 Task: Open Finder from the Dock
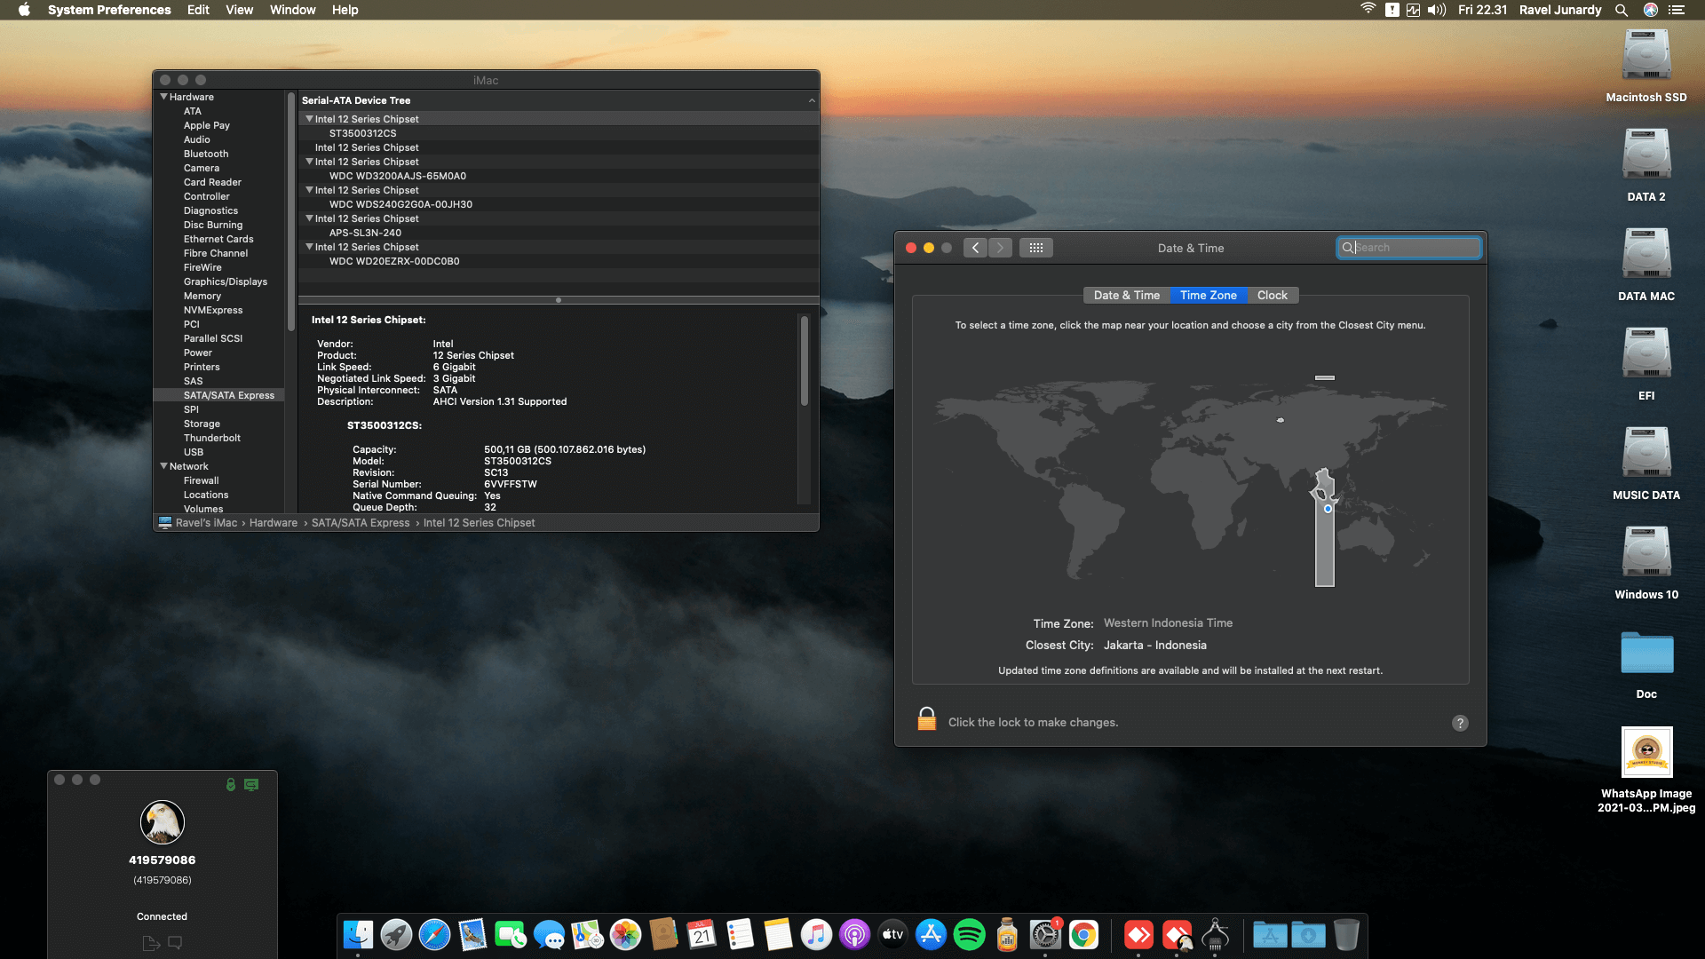pyautogui.click(x=358, y=934)
